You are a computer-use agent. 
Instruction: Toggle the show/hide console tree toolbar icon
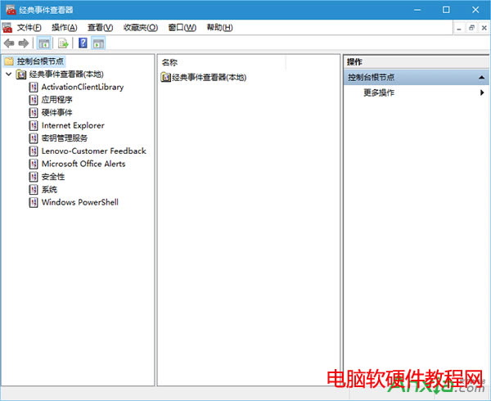[44, 43]
